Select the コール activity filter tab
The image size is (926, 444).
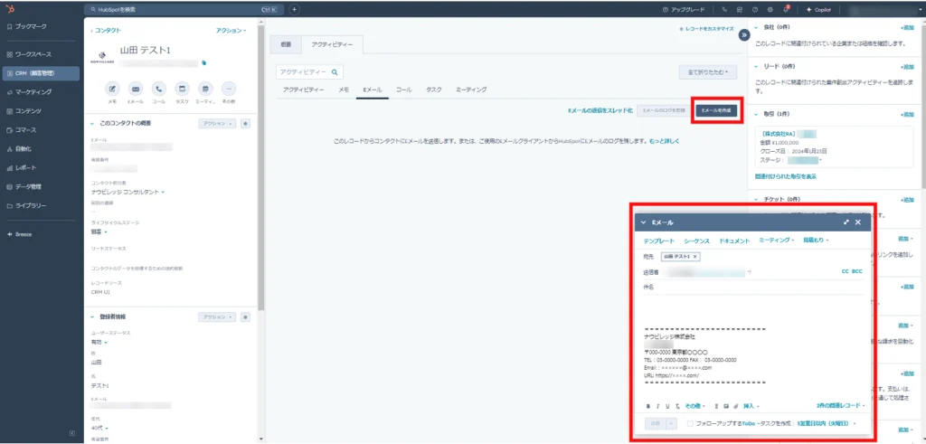click(x=403, y=90)
